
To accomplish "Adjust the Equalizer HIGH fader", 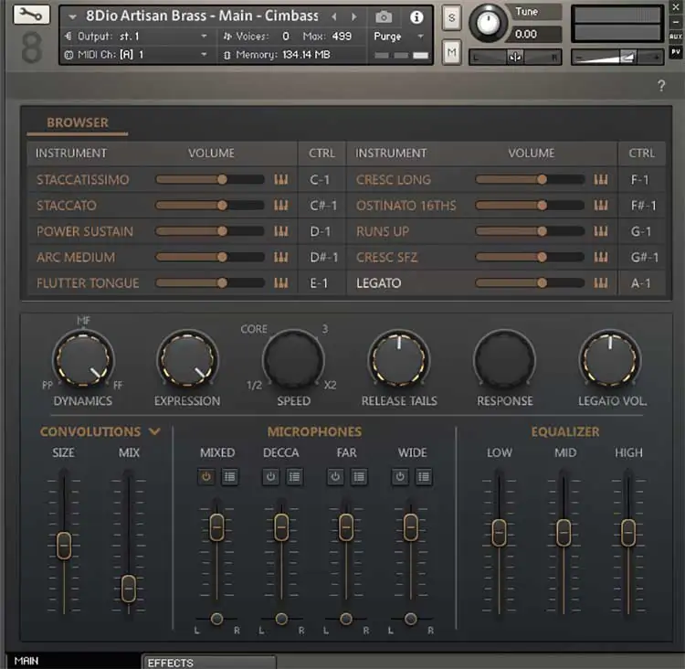I will tap(628, 532).
